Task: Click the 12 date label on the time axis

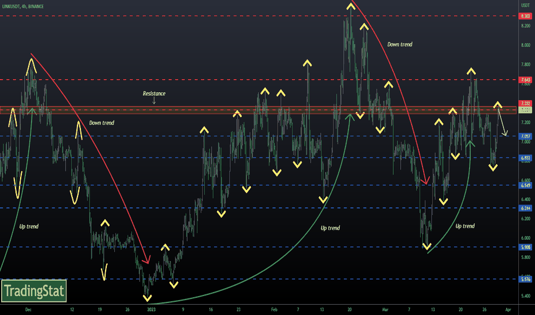Action: point(72,309)
